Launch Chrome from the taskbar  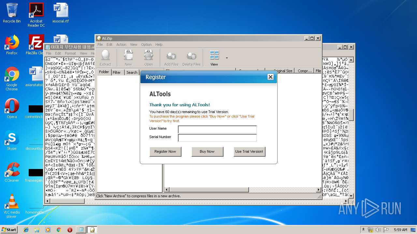coord(59,230)
